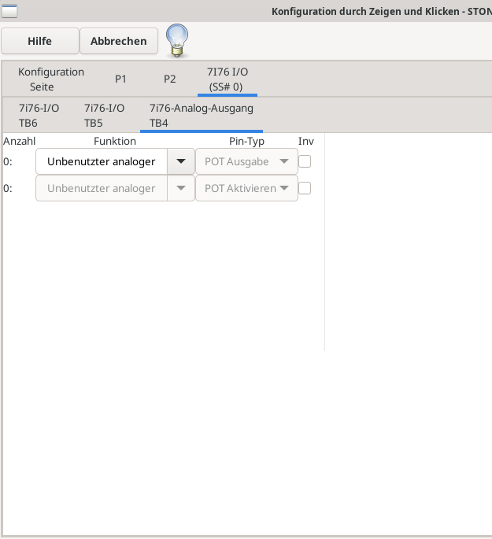The width and height of the screenshot is (492, 539).
Task: Click the Anzahl column label
Action: click(19, 142)
